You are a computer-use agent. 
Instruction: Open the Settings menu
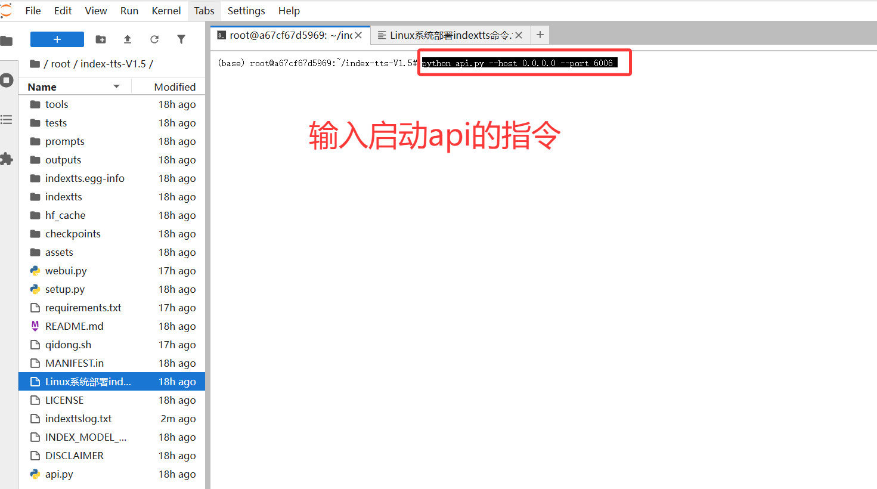[246, 11]
